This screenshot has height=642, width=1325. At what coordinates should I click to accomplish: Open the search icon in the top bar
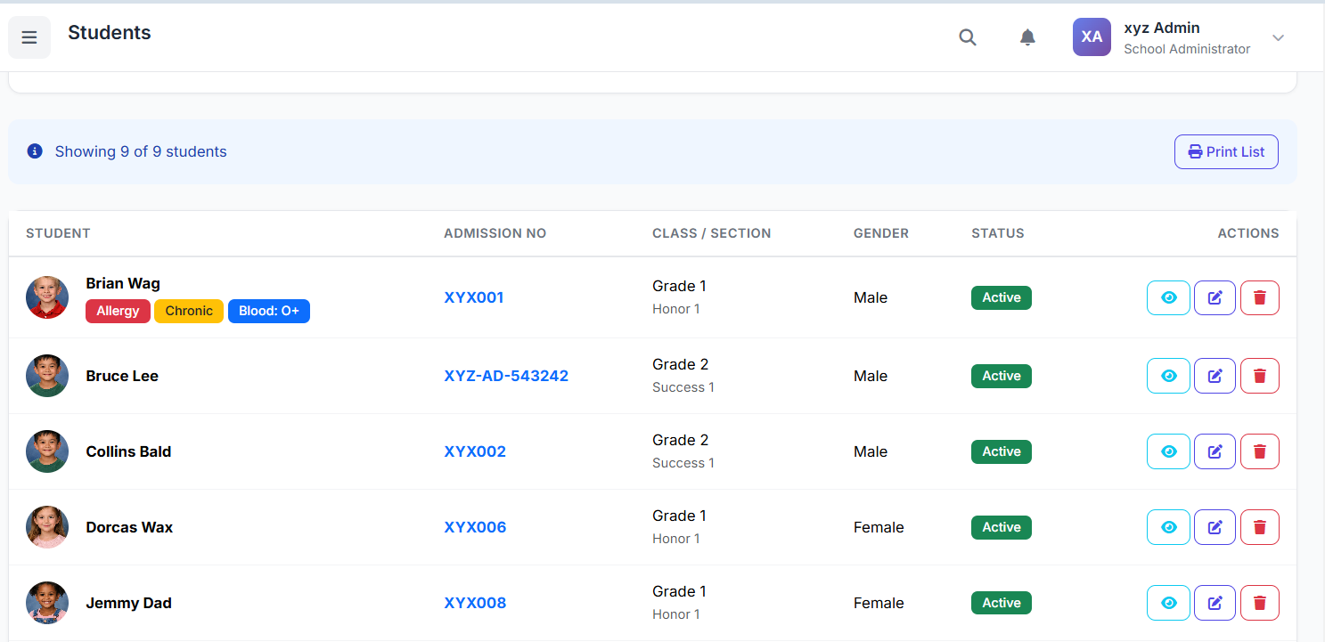[968, 37]
